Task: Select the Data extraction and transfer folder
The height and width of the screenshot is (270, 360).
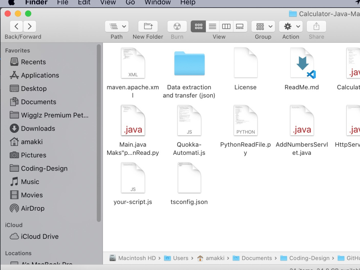Action: (189, 64)
